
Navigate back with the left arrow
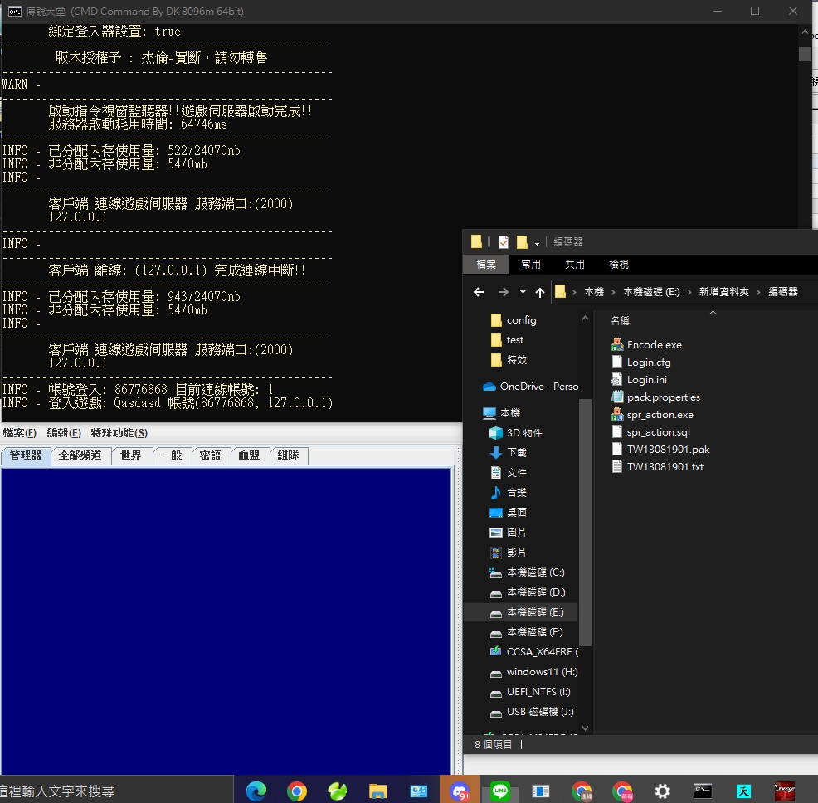click(x=479, y=292)
